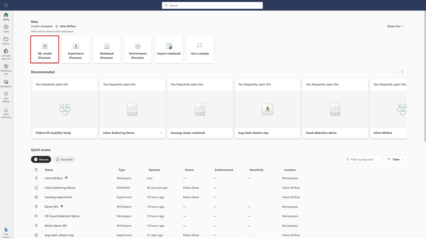
Task: Click the clock icon on the Recent tab
Action: [35, 159]
